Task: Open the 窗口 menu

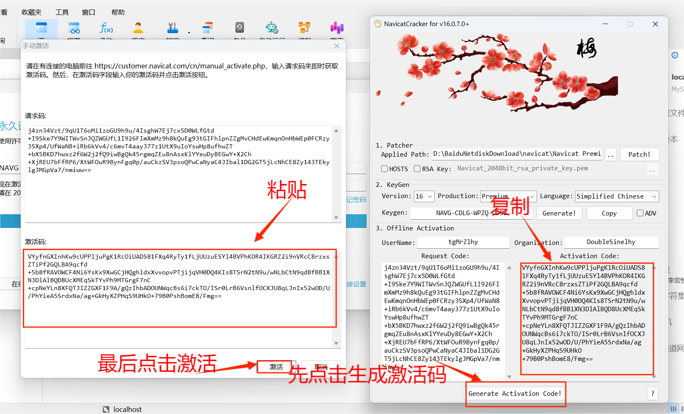Action: click(x=89, y=12)
